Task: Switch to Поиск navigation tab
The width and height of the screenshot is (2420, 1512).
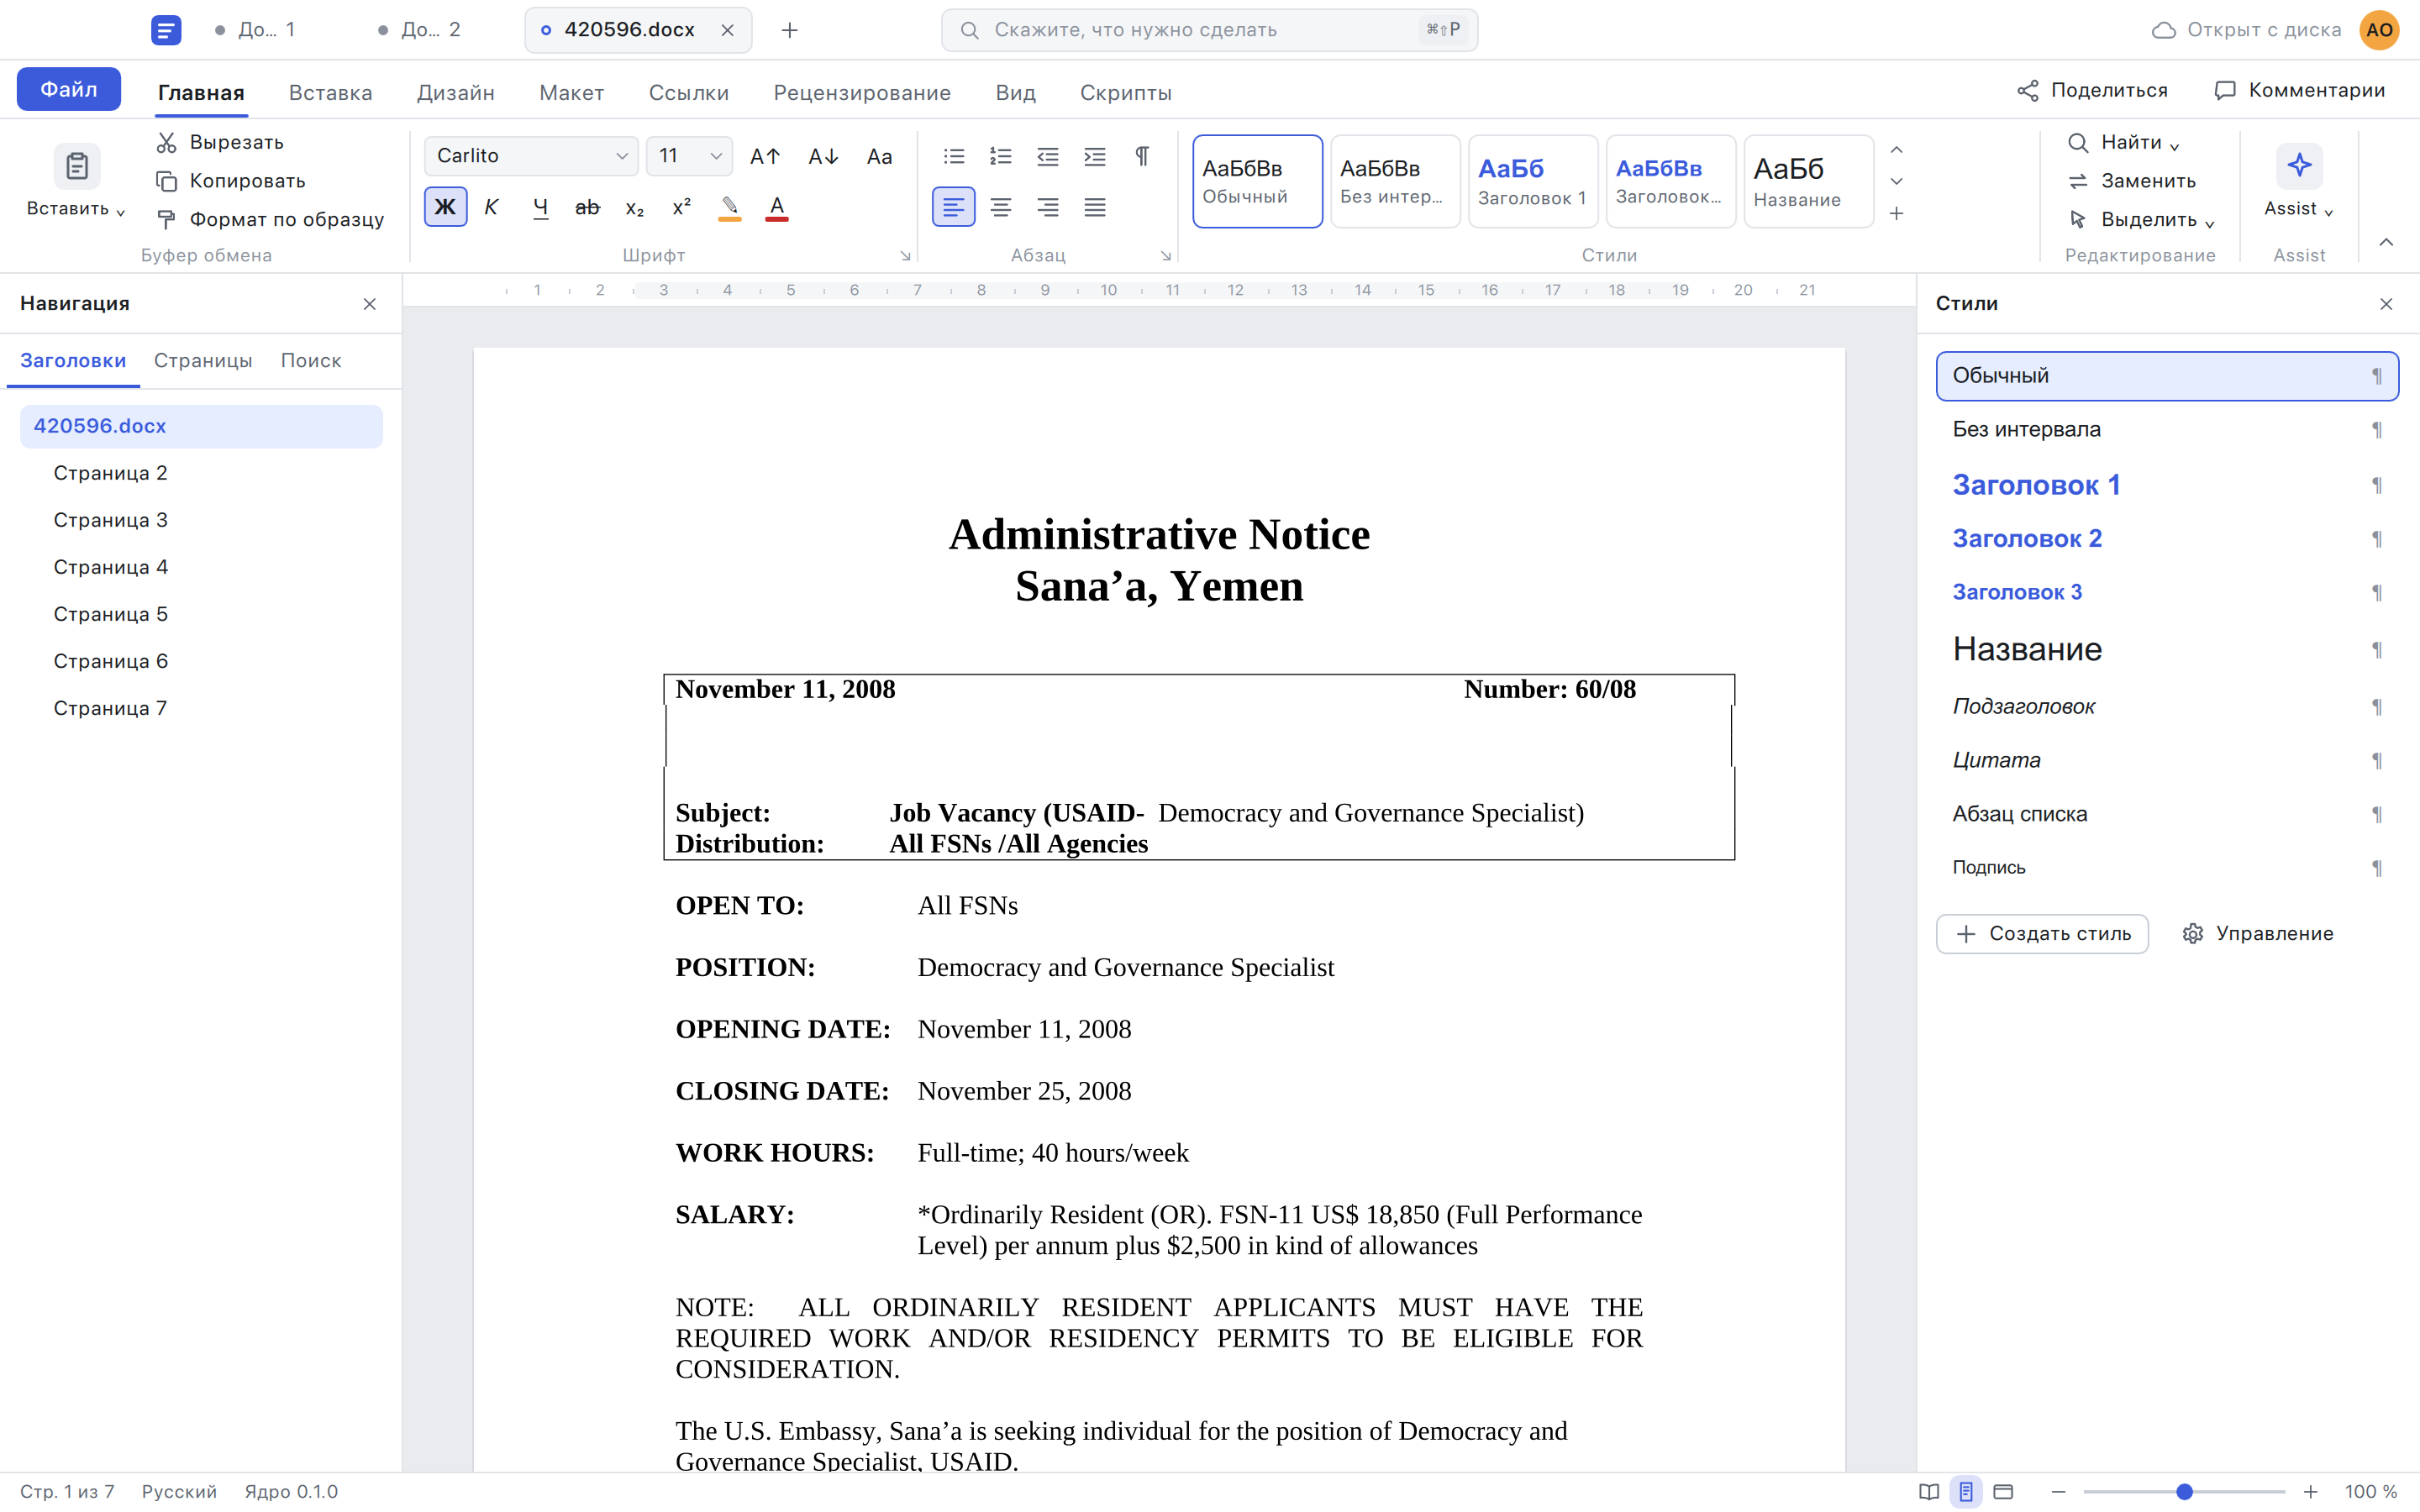Action: pos(311,360)
